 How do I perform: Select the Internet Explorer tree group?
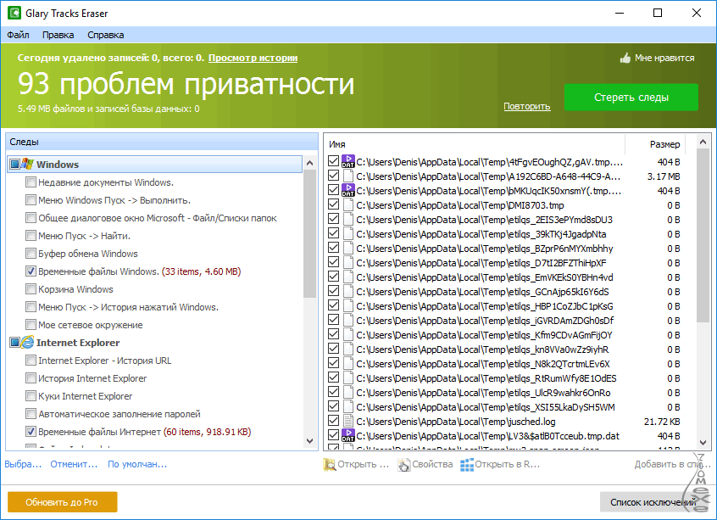78,343
